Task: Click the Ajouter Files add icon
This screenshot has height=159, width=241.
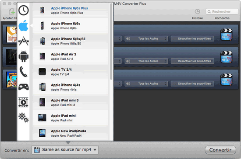Action: click(12, 12)
